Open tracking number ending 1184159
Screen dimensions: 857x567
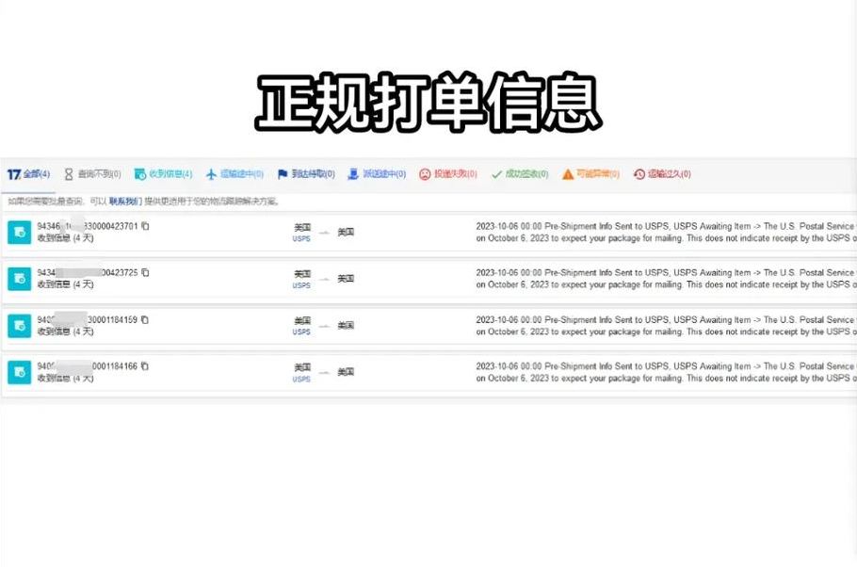87,319
